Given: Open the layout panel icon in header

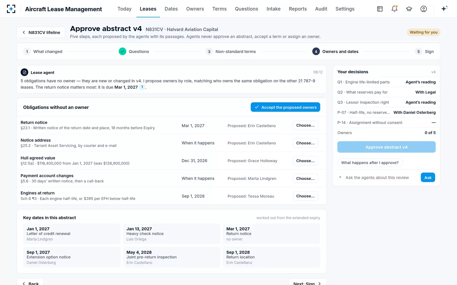Looking at the screenshot, I should [x=380, y=9].
